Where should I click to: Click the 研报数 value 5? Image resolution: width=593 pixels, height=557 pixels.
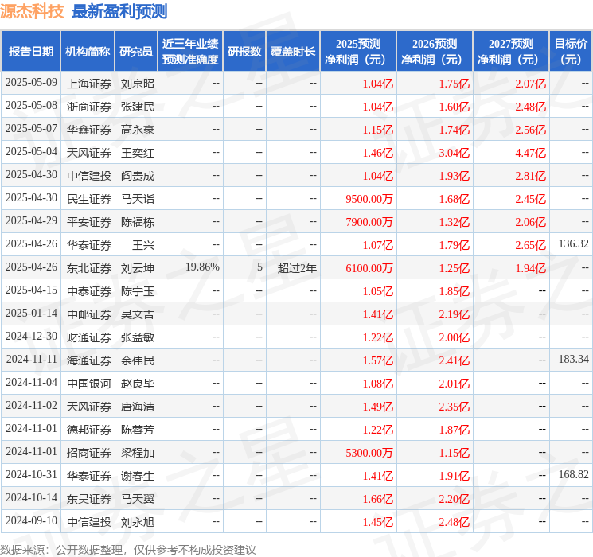pyautogui.click(x=259, y=267)
